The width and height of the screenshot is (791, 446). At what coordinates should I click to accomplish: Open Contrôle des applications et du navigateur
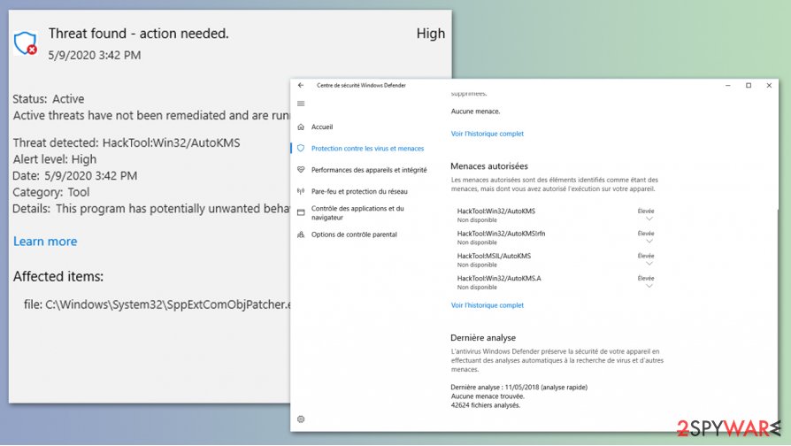(x=357, y=213)
